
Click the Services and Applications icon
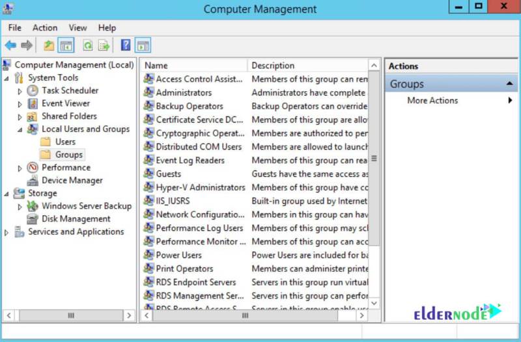coord(20,231)
